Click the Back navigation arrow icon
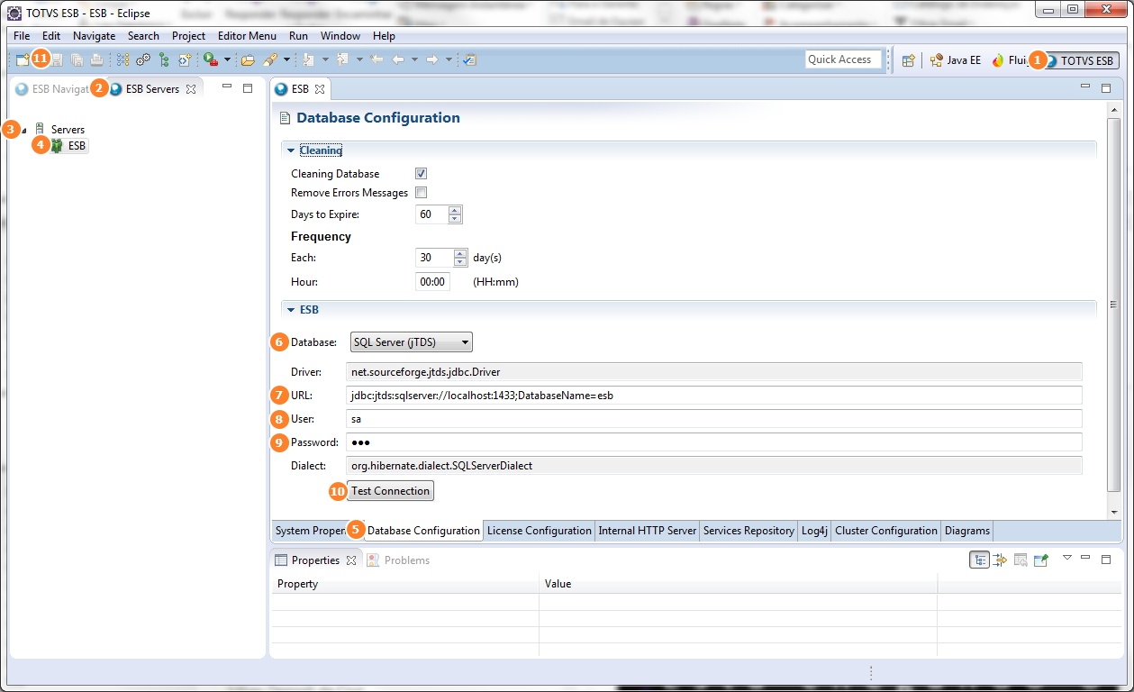Image resolution: width=1134 pixels, height=692 pixels. point(397,60)
